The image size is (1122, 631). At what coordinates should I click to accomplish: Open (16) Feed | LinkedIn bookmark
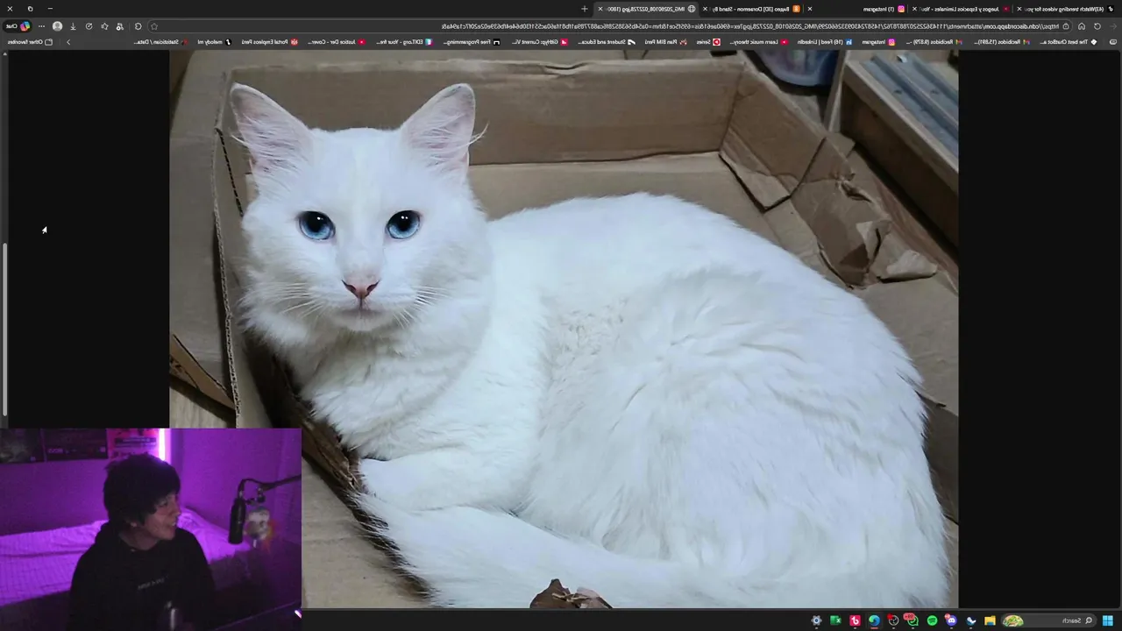[x=825, y=42]
